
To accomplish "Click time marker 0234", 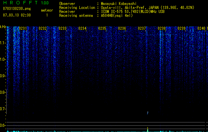I will pos(82,28).
